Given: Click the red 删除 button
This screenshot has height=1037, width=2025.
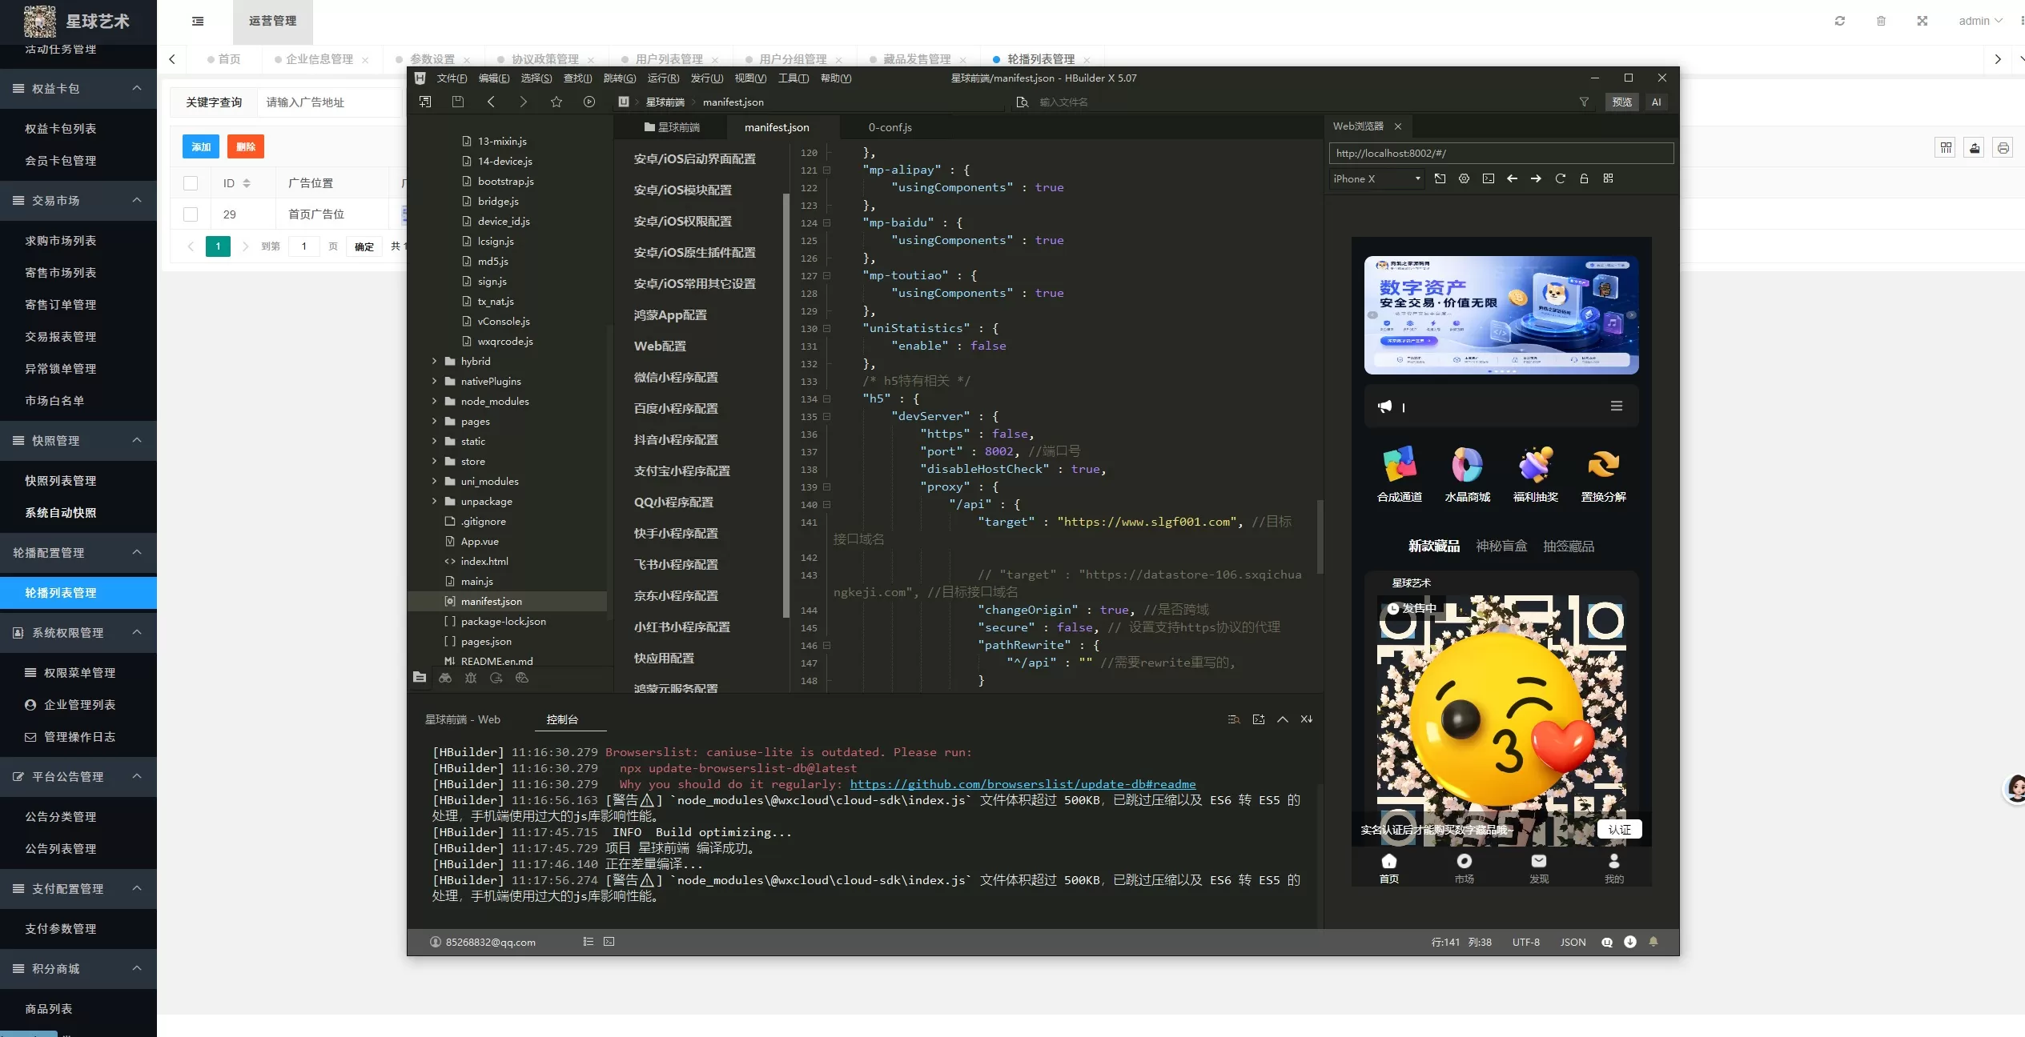Looking at the screenshot, I should pyautogui.click(x=246, y=146).
